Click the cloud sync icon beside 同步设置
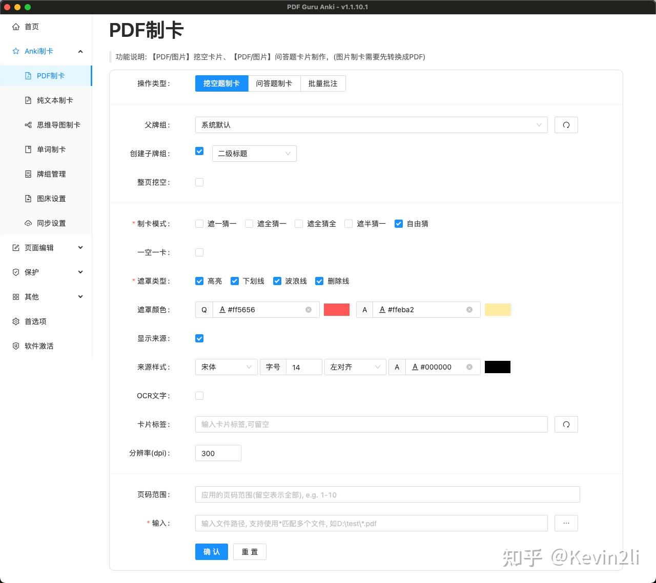656x583 pixels. (x=28, y=223)
